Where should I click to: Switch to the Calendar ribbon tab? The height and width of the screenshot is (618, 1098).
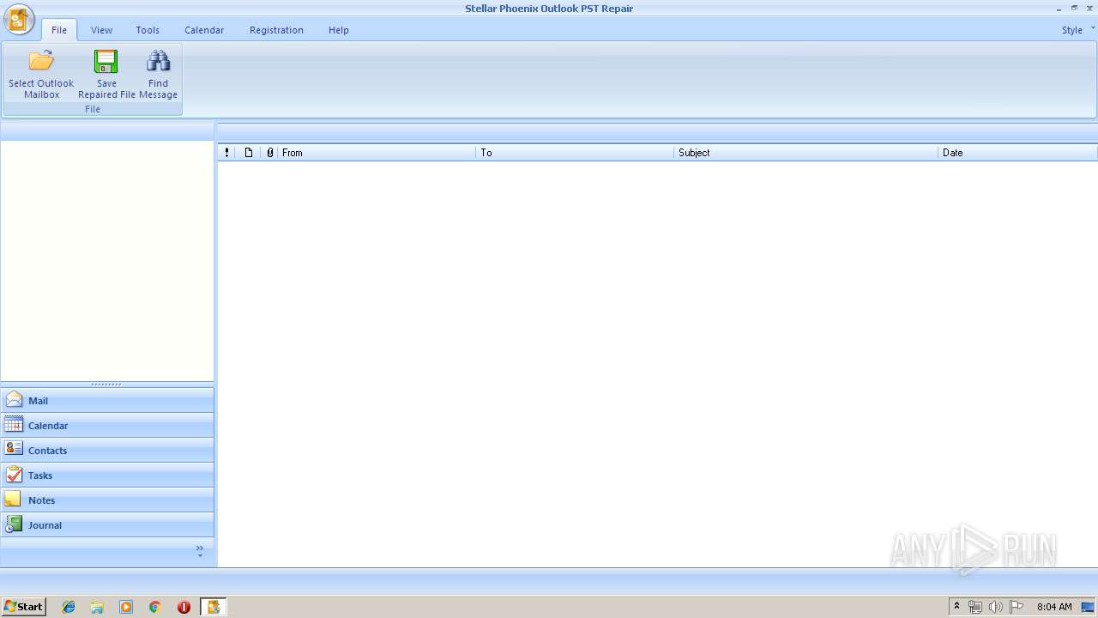tap(204, 30)
